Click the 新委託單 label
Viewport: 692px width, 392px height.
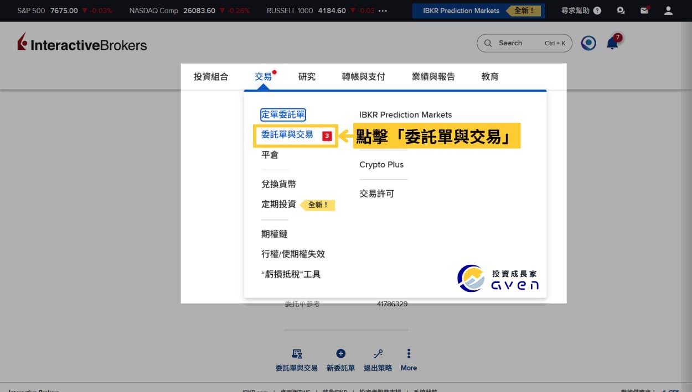[340, 368]
